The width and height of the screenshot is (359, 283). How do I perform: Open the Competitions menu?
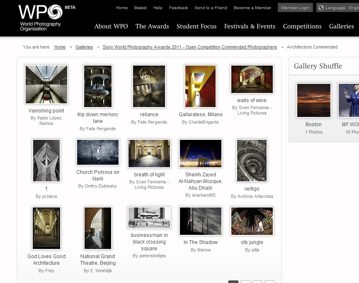click(302, 26)
